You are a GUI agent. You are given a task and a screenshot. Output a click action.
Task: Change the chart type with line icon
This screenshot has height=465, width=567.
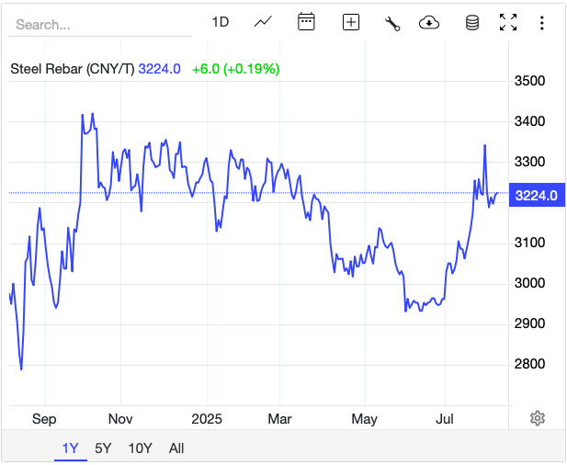pos(263,22)
